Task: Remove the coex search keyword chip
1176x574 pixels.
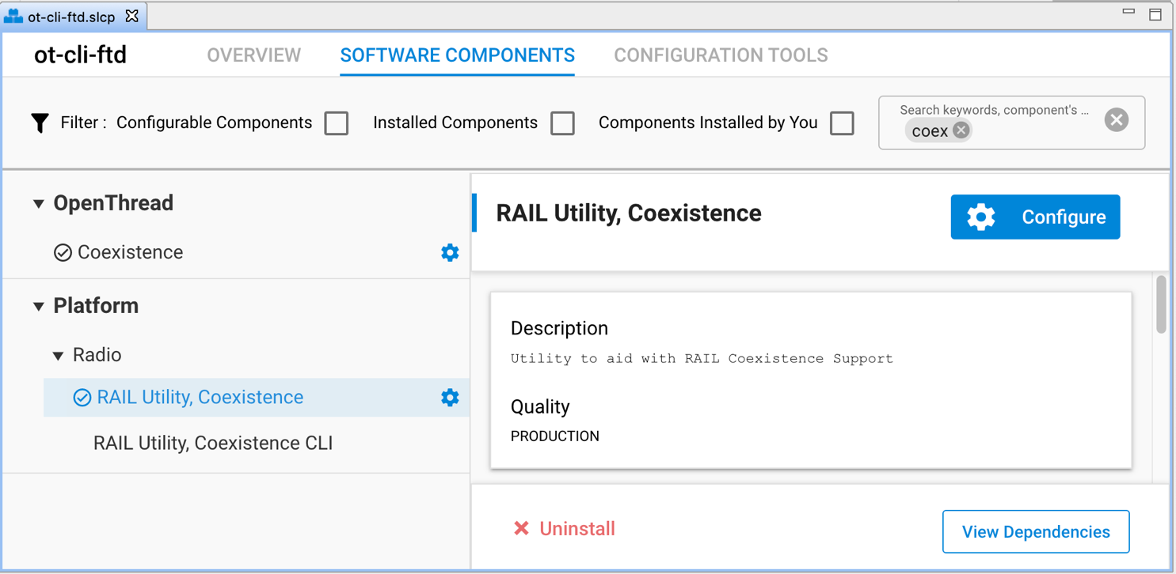Action: pyautogui.click(x=961, y=130)
